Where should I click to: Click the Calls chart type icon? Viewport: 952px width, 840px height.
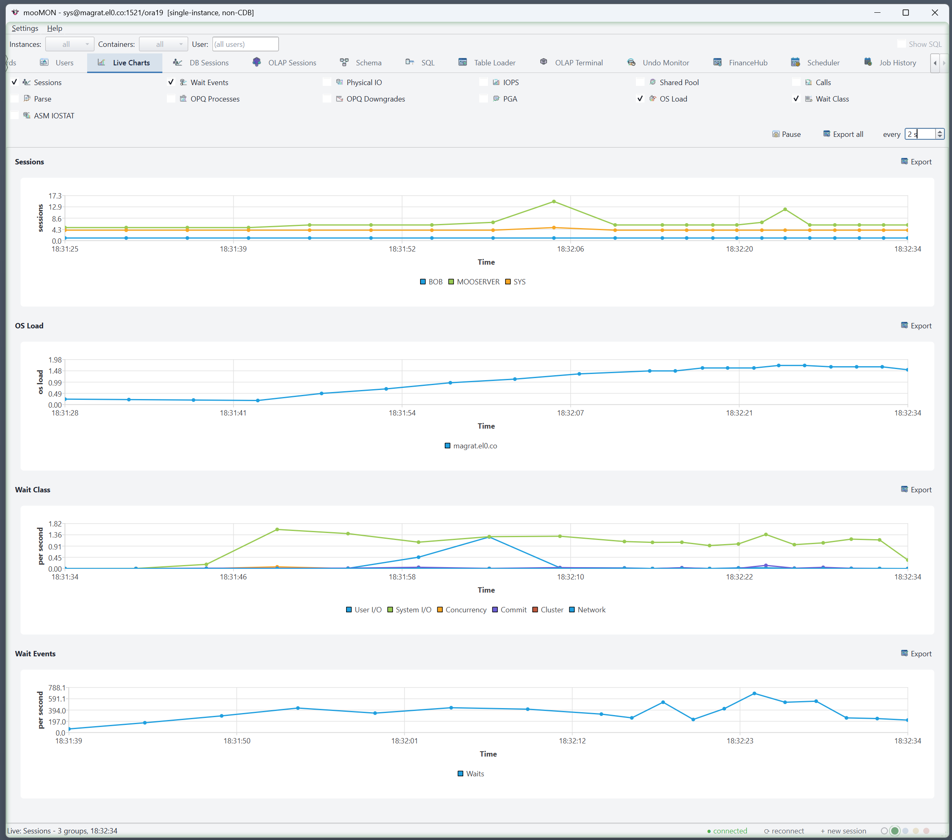pos(809,82)
